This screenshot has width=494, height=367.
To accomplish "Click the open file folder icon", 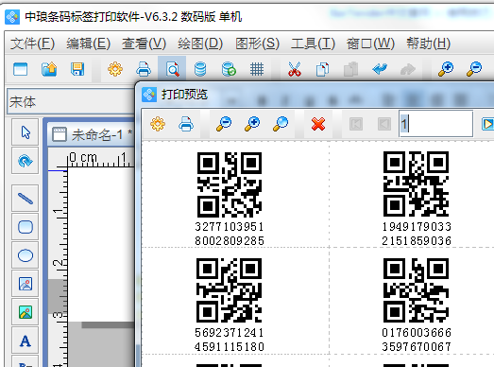I will (x=49, y=69).
